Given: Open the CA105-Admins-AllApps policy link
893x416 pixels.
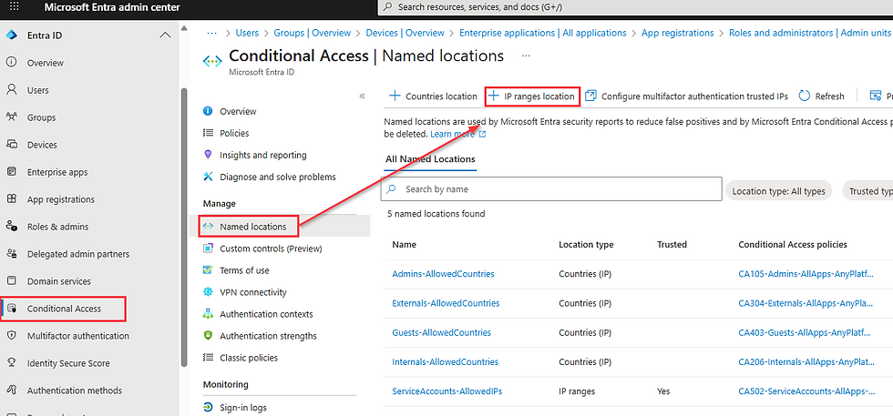Looking at the screenshot, I should click(x=806, y=274).
